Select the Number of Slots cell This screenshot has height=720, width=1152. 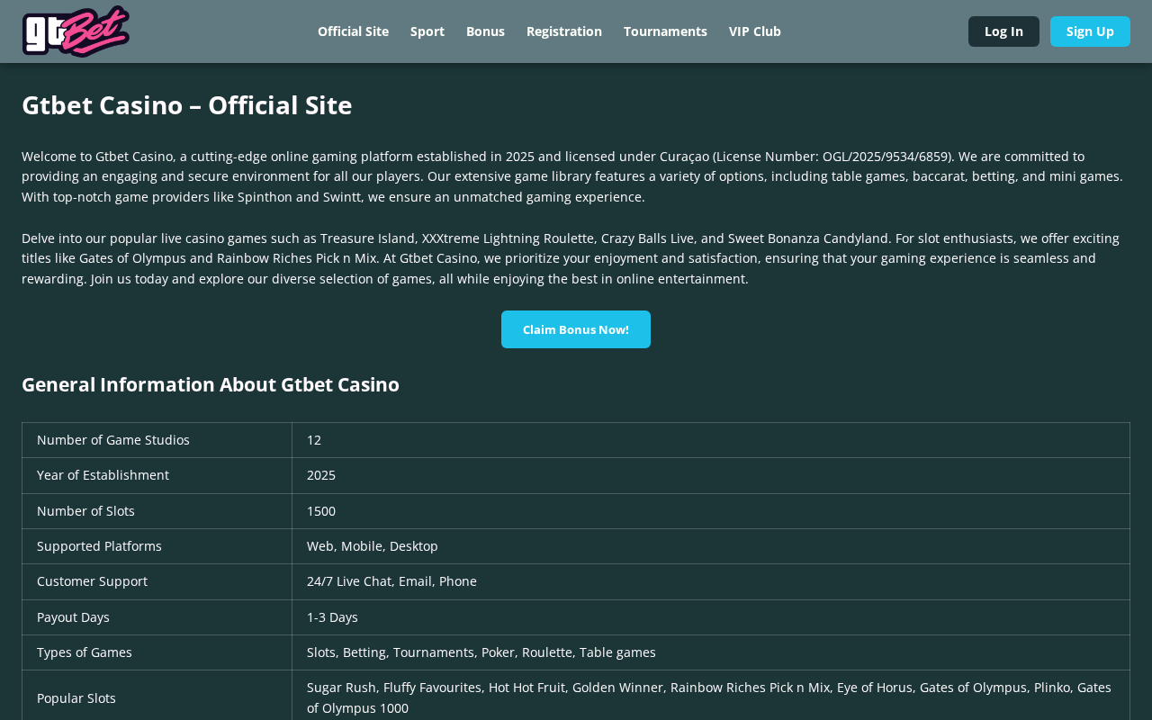coord(157,511)
